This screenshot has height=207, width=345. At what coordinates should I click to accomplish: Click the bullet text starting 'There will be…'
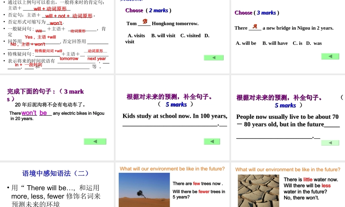[56, 196]
